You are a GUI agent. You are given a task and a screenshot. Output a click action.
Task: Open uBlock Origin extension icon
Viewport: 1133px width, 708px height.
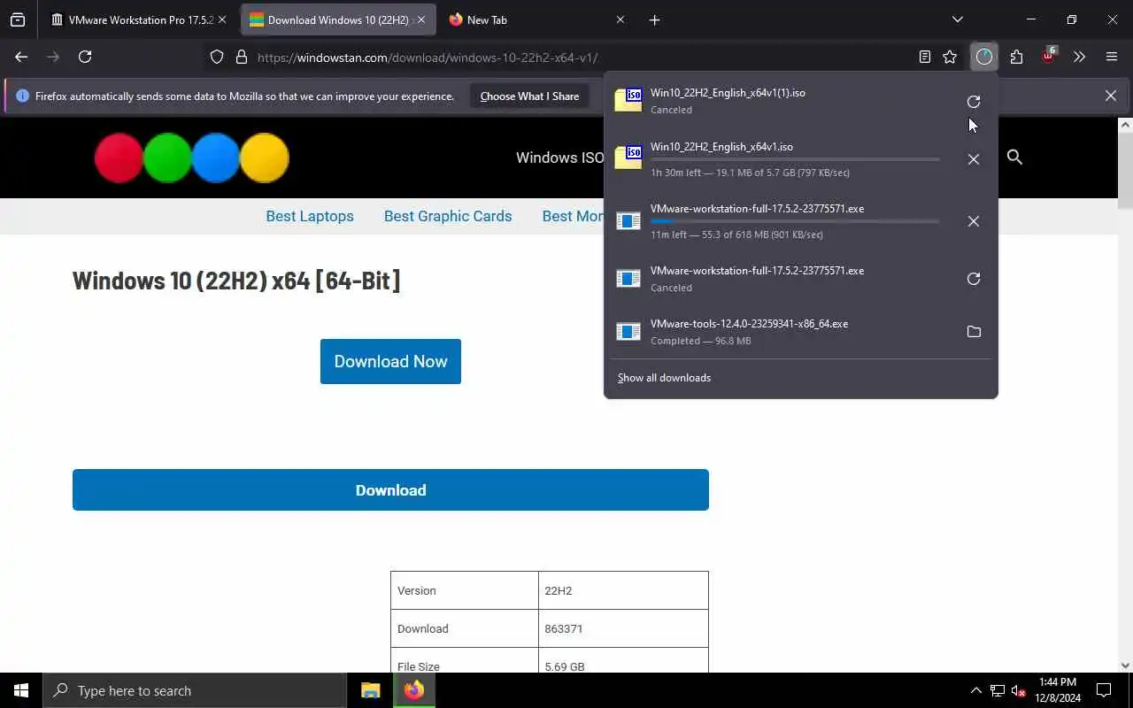pyautogui.click(x=1049, y=57)
